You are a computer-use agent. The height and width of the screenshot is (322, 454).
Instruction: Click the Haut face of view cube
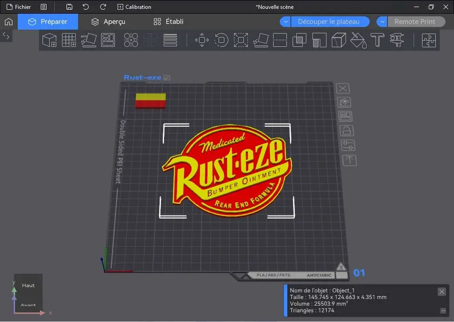pyautogui.click(x=28, y=285)
